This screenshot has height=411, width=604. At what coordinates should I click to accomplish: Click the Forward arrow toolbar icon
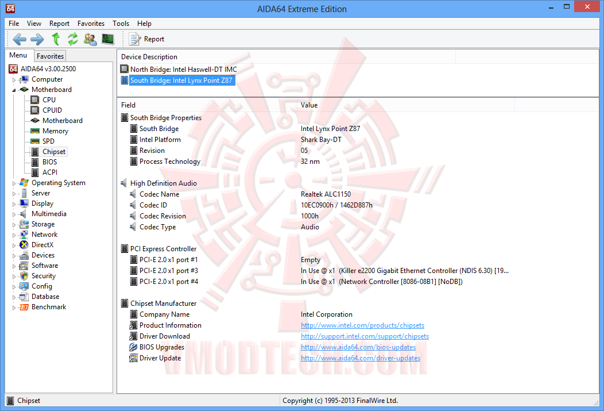(x=37, y=39)
